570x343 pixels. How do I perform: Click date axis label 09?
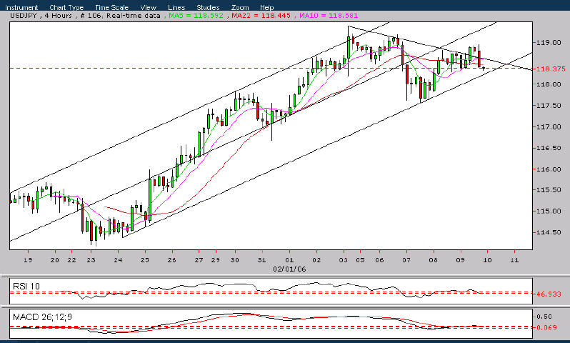(460, 260)
